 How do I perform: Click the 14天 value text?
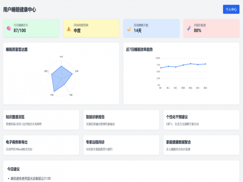point(138,31)
